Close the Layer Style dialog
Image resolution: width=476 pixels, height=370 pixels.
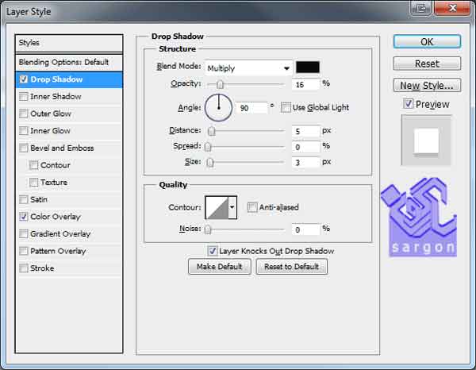coord(452,8)
